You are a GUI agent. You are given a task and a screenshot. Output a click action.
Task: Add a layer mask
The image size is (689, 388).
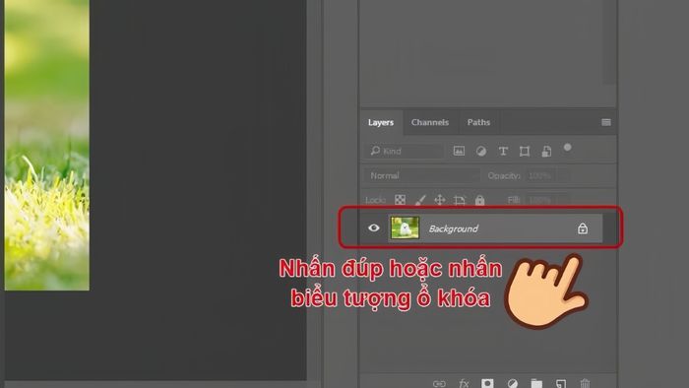click(x=487, y=384)
